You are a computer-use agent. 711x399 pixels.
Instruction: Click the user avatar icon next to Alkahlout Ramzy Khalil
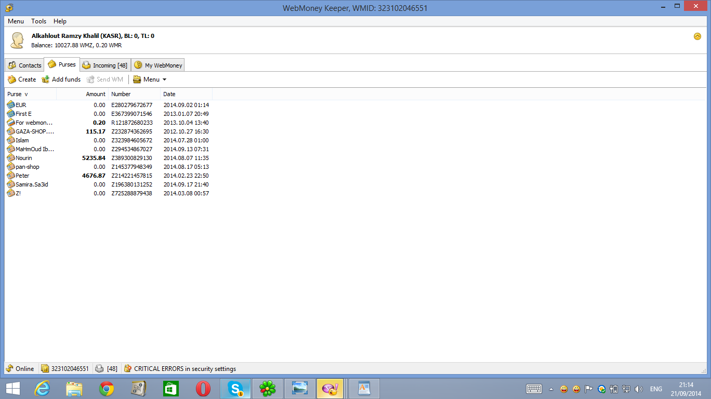(17, 40)
